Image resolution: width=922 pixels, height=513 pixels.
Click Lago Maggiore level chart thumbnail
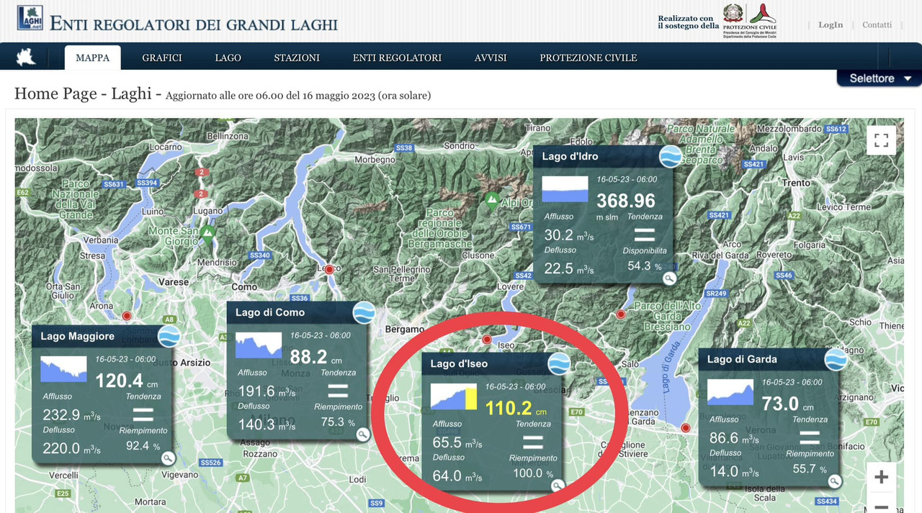point(63,368)
